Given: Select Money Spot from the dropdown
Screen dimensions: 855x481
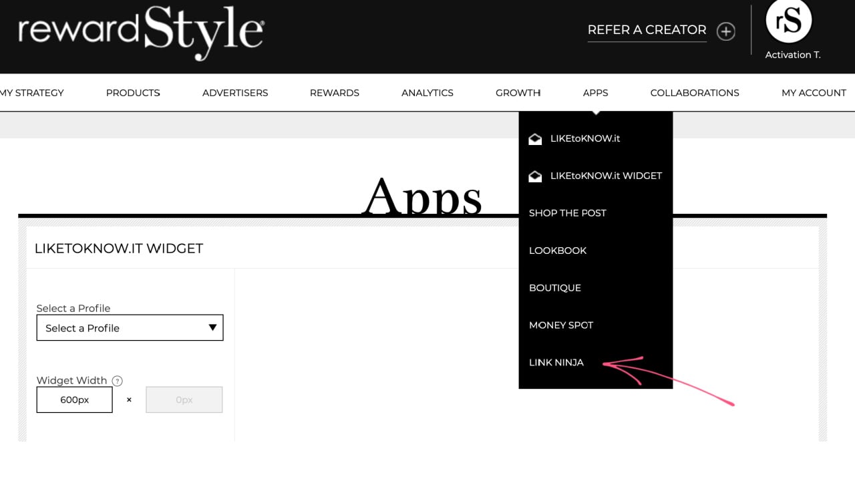Looking at the screenshot, I should (x=561, y=325).
